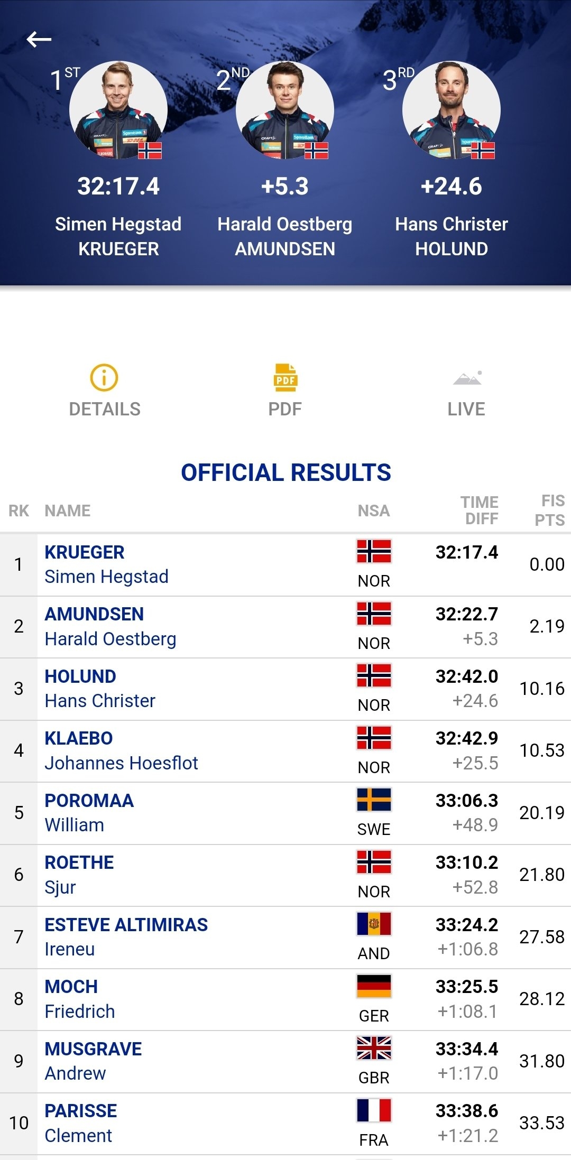
Task: Click the FIS PTS column header
Action: click(x=550, y=511)
